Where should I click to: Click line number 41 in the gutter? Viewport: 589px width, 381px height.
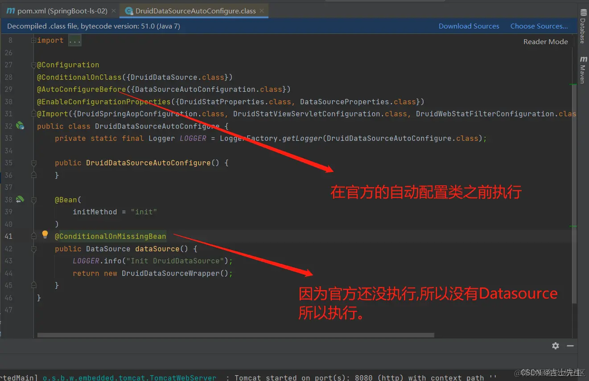click(8, 236)
